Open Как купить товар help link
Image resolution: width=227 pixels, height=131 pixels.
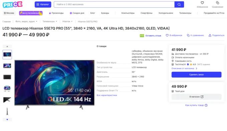click(x=196, y=105)
